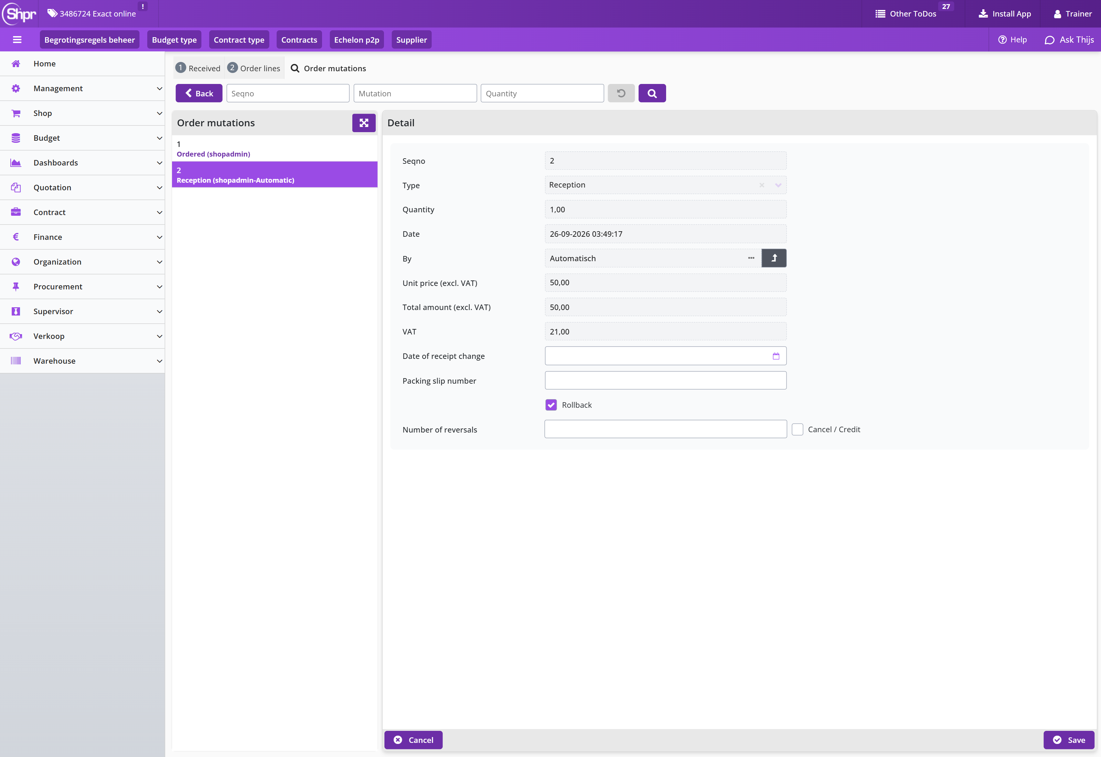Click the upload arrow next to By field
The height and width of the screenshot is (757, 1101).
tap(774, 258)
